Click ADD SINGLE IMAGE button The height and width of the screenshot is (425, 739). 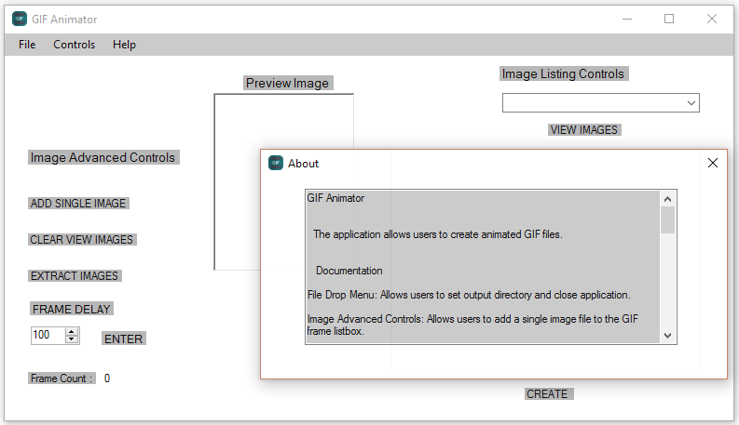(78, 204)
